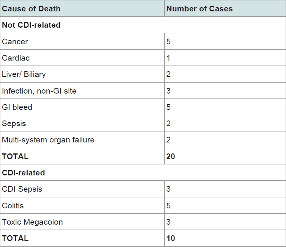The width and height of the screenshot is (286, 247).
Task: Click the CDI Sepsis cell
Action: tap(82, 189)
